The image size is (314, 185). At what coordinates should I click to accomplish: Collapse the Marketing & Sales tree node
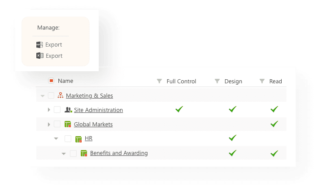pos(43,96)
